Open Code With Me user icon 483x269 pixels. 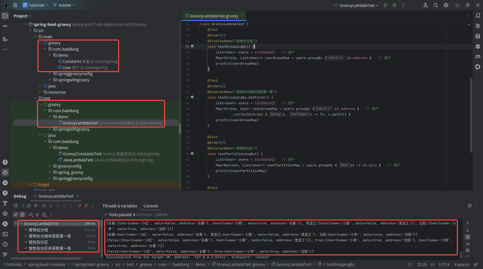point(425,5)
